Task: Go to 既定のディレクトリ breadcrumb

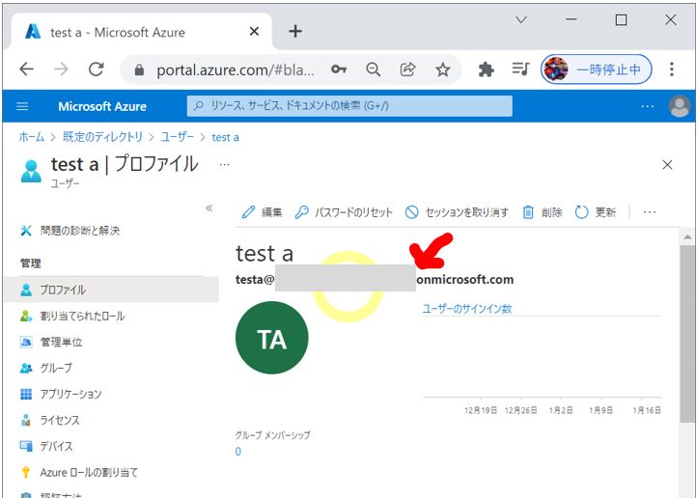Action: coord(102,137)
